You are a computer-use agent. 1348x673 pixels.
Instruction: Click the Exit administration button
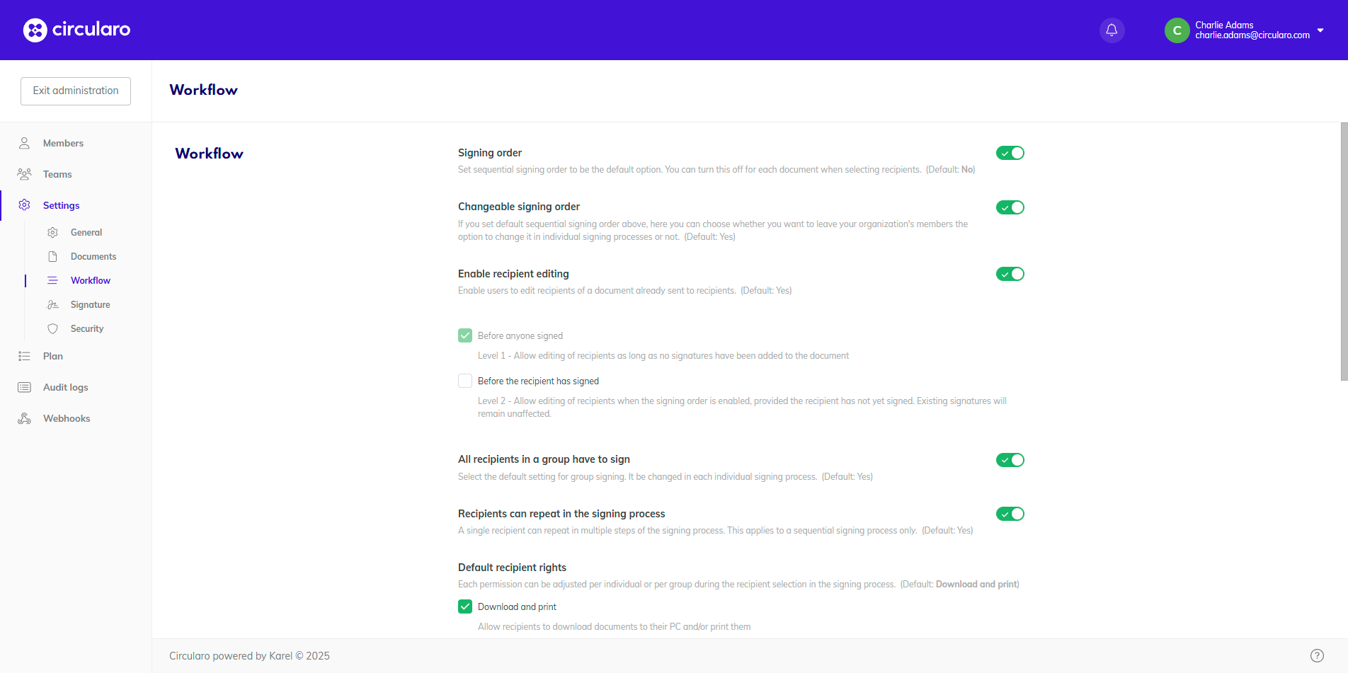[75, 91]
